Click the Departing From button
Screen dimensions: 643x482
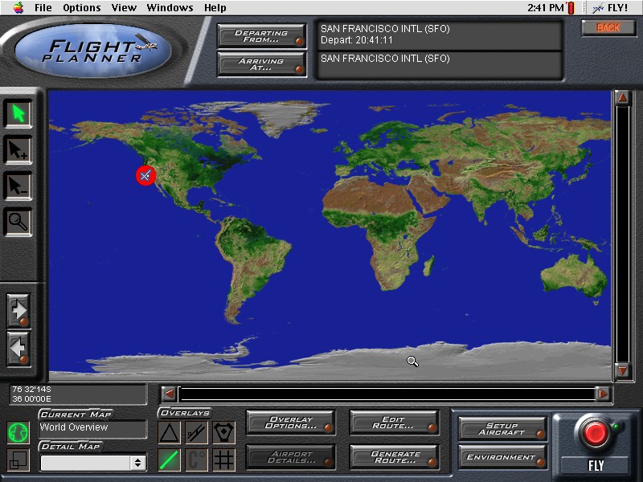point(262,36)
